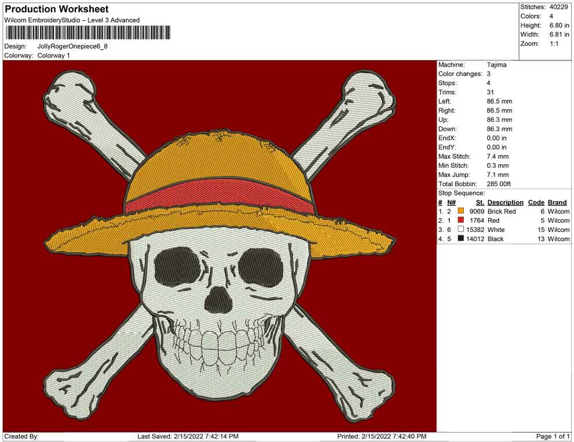The image size is (574, 442).
Task: Click the Height value '6.80 in'
Action: (560, 26)
